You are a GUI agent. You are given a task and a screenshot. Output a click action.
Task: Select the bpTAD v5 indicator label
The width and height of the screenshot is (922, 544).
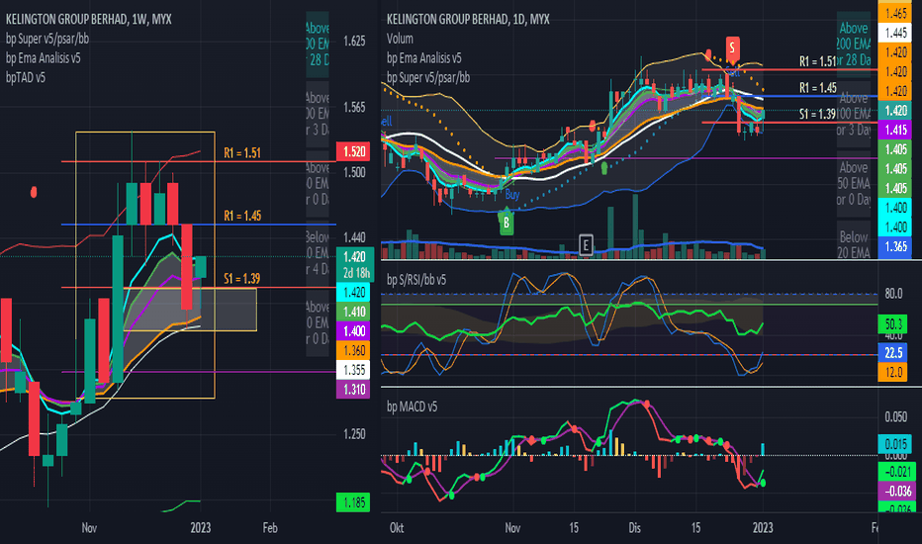click(26, 77)
